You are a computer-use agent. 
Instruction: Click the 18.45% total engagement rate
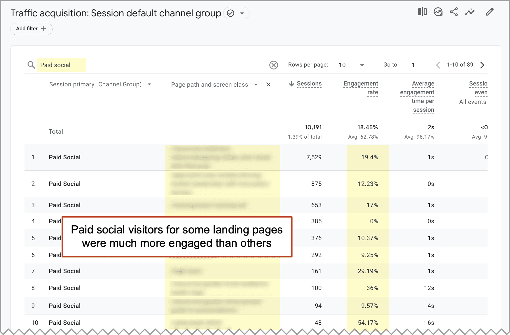click(x=368, y=127)
